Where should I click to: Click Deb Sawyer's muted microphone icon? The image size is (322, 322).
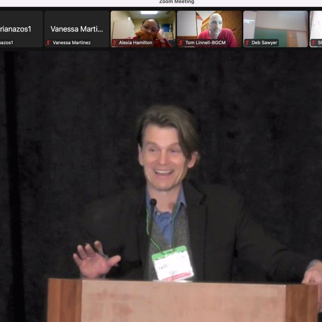point(247,43)
